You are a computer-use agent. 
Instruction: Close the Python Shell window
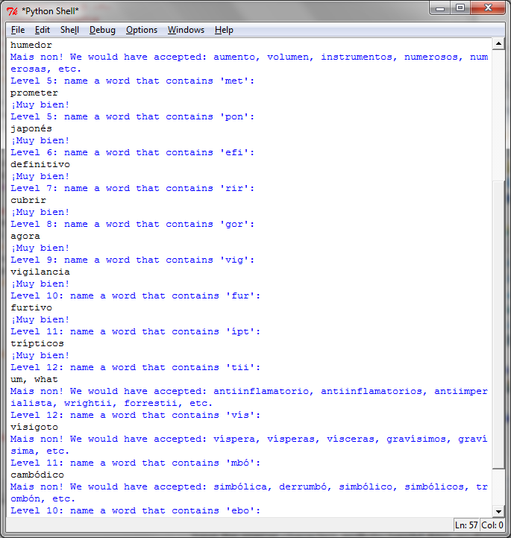point(488,8)
